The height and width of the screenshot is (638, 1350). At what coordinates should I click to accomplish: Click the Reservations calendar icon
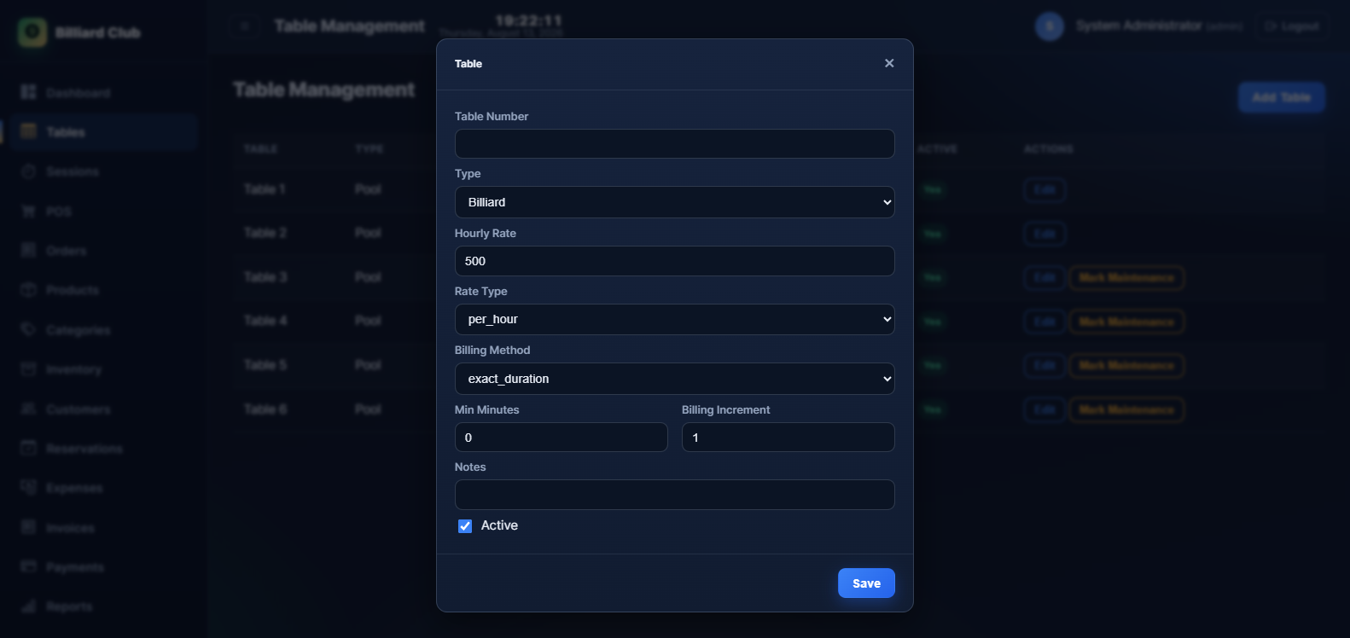[x=29, y=448]
